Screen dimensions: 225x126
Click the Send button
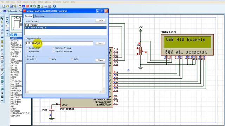[101, 43]
